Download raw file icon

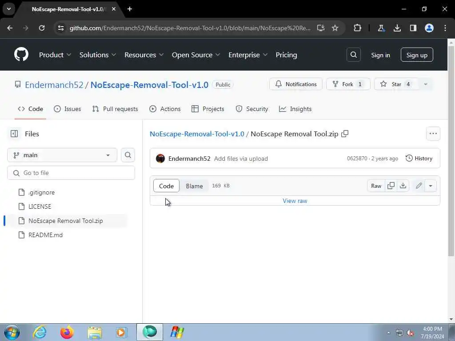point(403,186)
